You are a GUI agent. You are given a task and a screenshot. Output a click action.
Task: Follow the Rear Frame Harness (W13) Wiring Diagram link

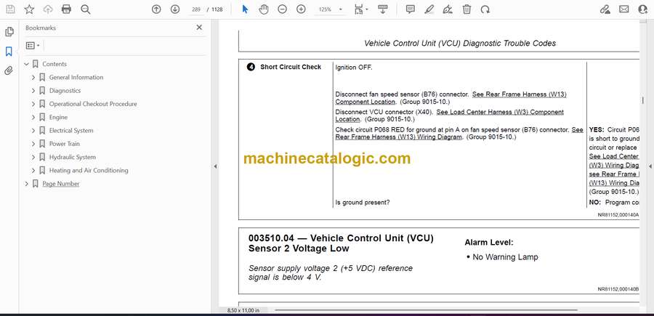[x=459, y=134]
